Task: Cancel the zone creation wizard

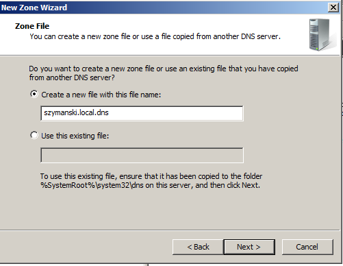Action: pos(307,247)
